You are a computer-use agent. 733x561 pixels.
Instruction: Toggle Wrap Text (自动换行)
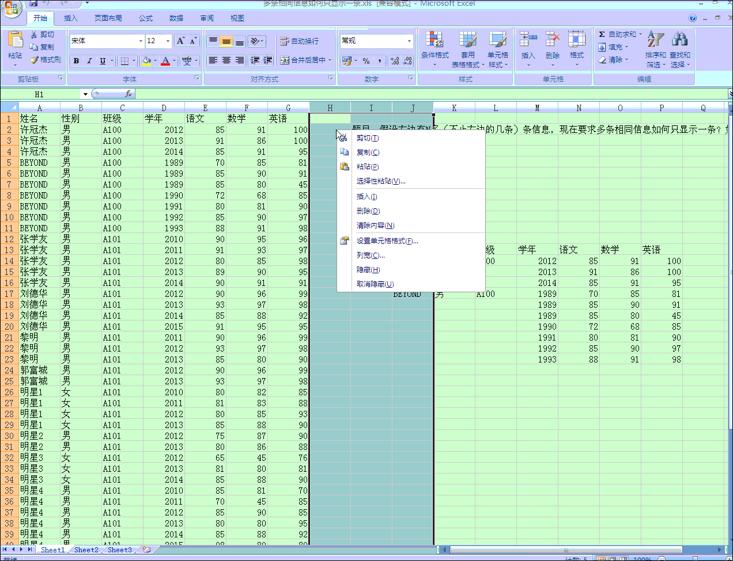[299, 41]
